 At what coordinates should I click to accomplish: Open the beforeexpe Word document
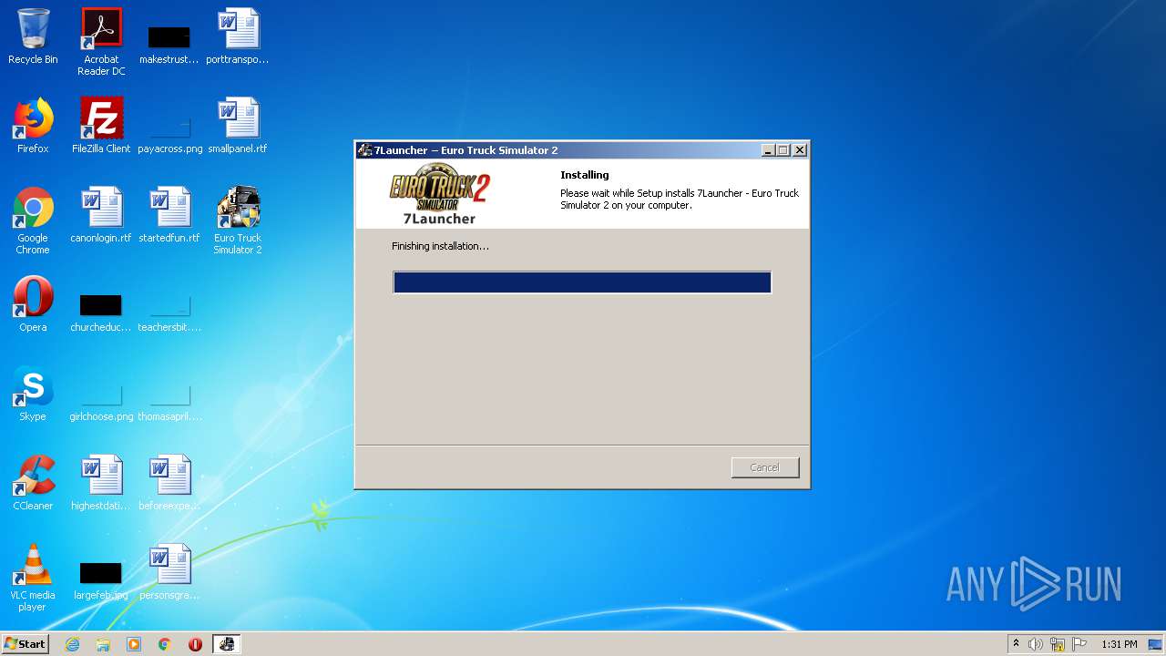click(x=169, y=483)
